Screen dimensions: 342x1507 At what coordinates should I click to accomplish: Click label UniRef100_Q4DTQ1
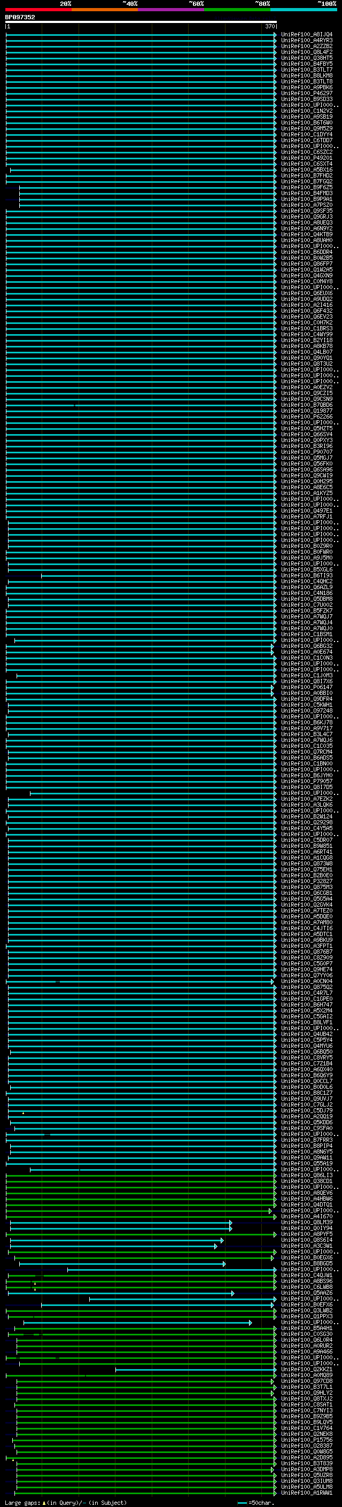307,1204
